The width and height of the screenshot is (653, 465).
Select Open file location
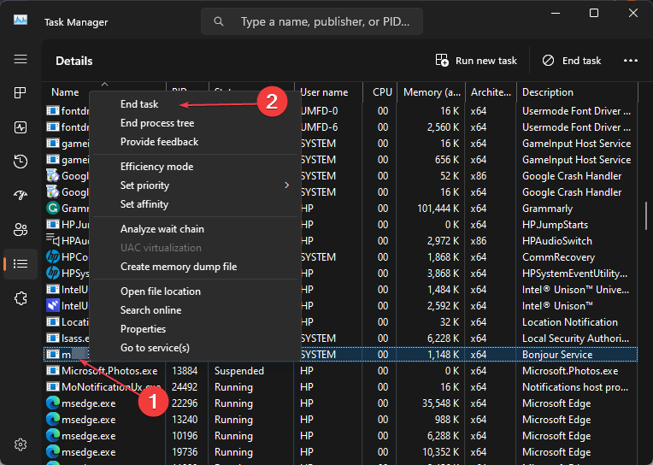pyautogui.click(x=161, y=291)
